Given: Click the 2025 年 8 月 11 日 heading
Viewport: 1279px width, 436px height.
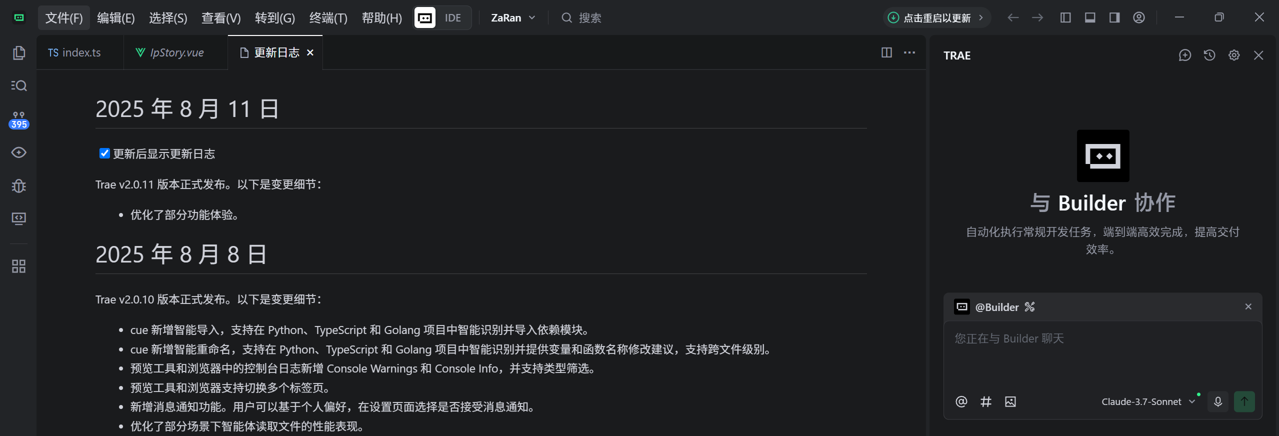Looking at the screenshot, I should coord(187,108).
